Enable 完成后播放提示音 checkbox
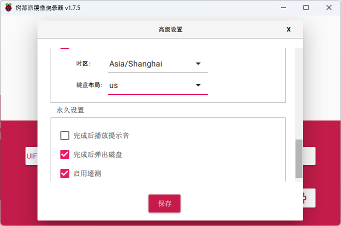341x226 pixels. tap(64, 135)
